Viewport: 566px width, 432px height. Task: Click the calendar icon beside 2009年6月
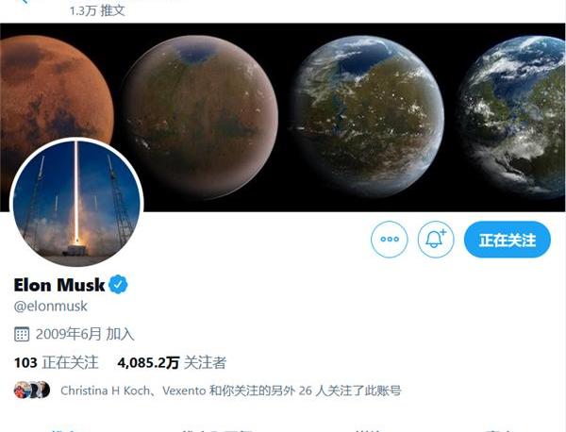pos(22,334)
